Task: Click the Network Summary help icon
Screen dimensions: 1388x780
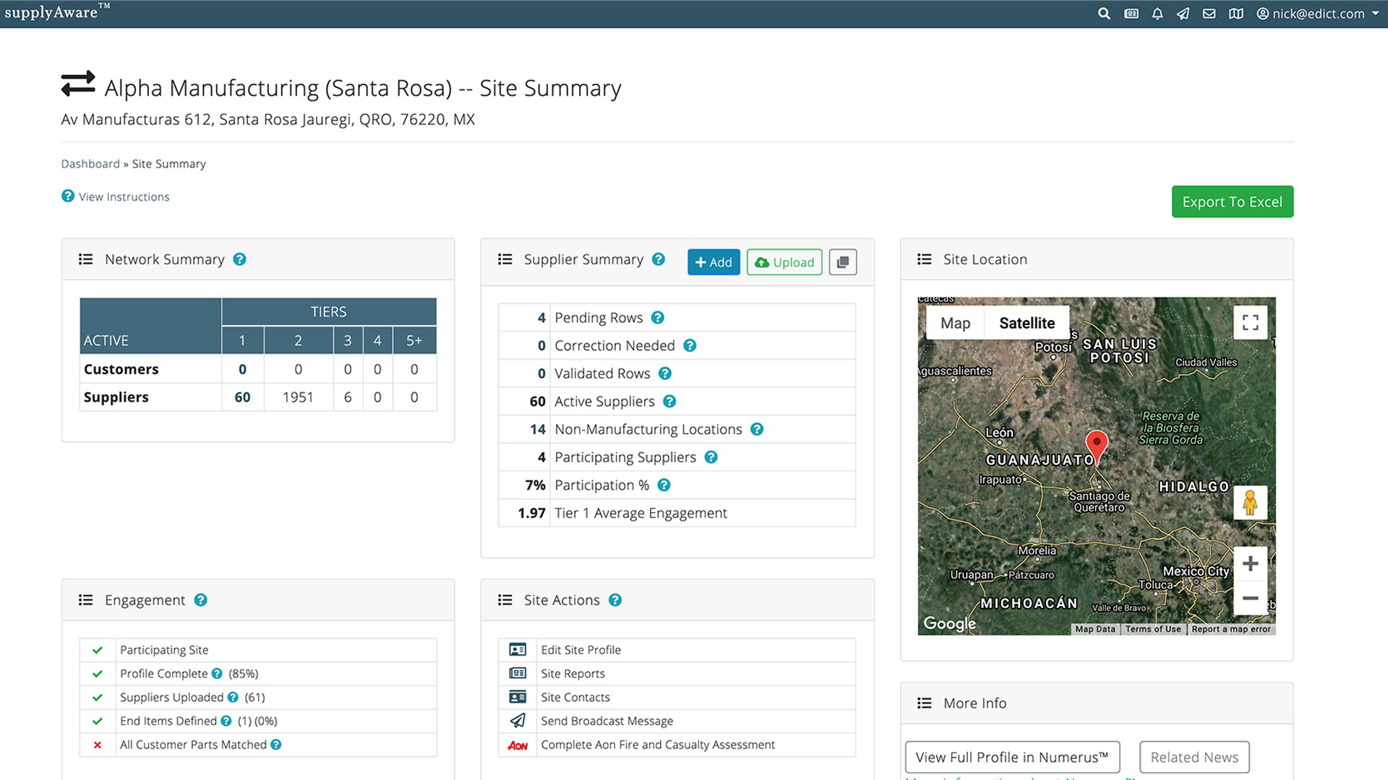Action: click(239, 259)
